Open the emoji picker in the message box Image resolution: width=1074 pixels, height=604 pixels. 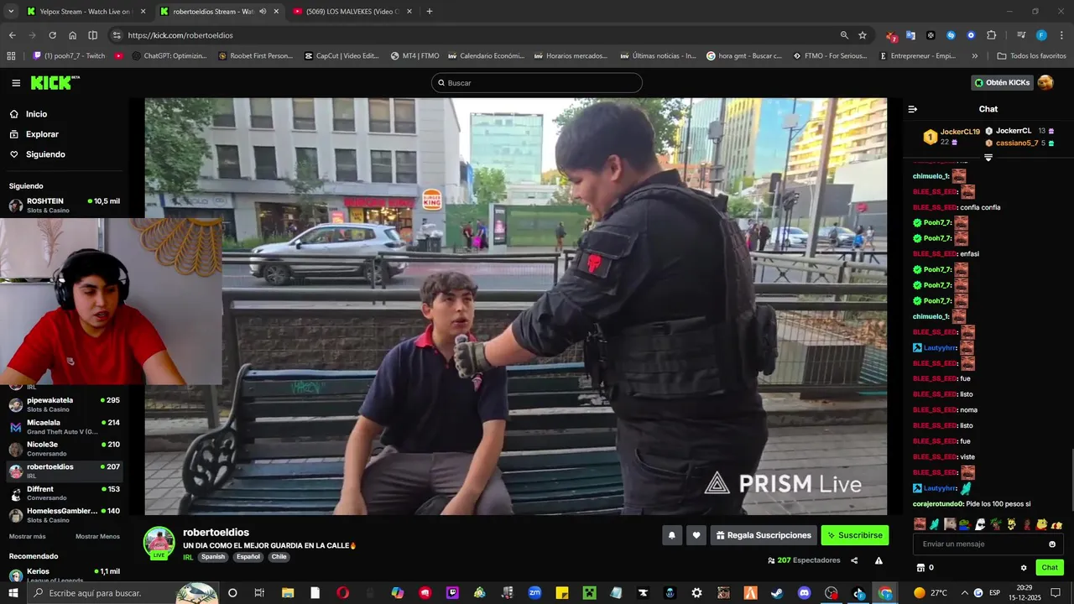coord(1052,544)
